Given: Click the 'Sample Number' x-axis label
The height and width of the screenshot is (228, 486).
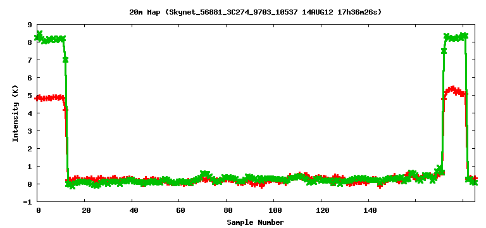Looking at the screenshot, I should click(x=256, y=222).
